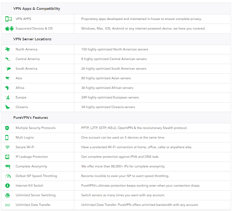Screen dimensions: 233x211
Task: Click the IP Leakage Protection label
Action: (x=32, y=157)
